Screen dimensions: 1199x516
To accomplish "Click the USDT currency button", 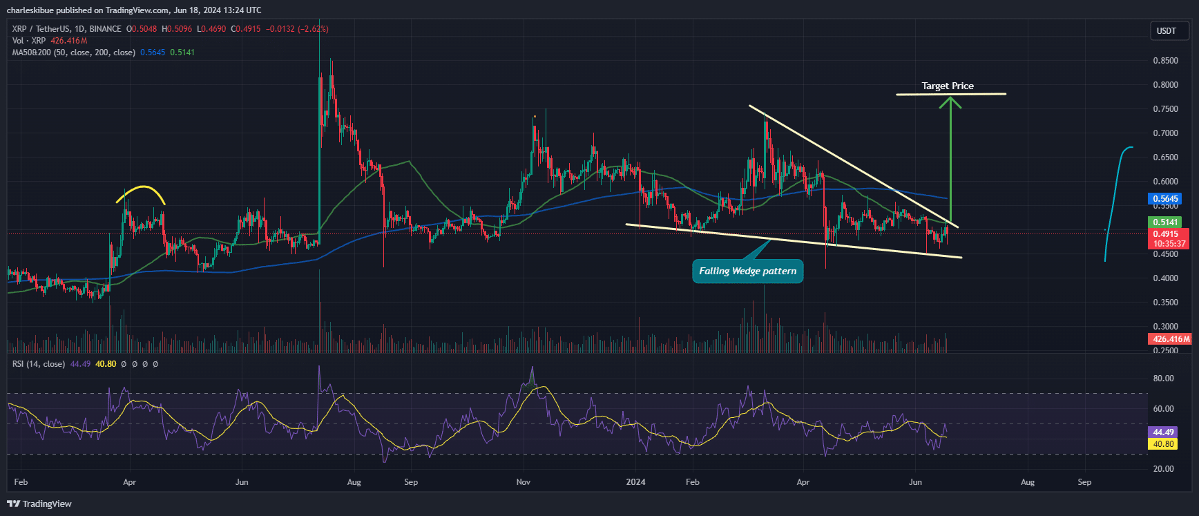I will click(1169, 30).
